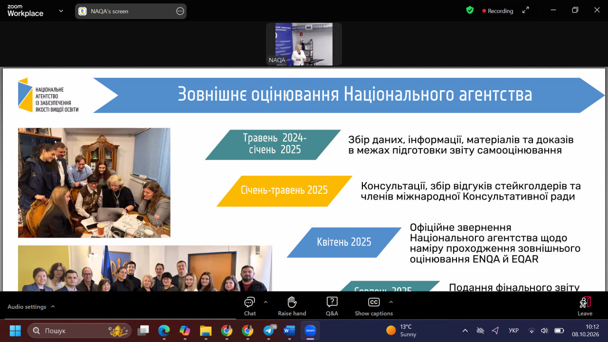Select the NAQA video thumbnail
Image resolution: width=608 pixels, height=342 pixels.
[304, 44]
